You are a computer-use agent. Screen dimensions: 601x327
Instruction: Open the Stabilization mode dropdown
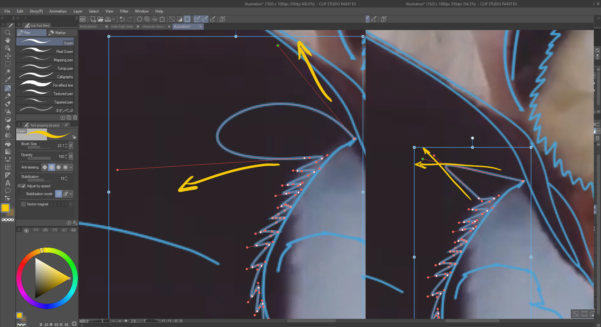pos(71,194)
